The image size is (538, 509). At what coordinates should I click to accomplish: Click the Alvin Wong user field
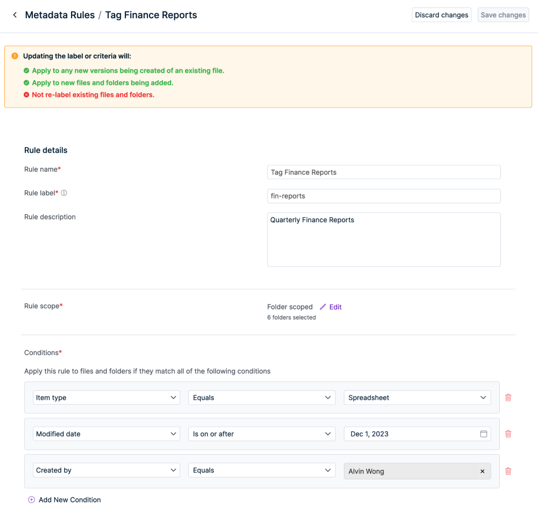coord(417,471)
